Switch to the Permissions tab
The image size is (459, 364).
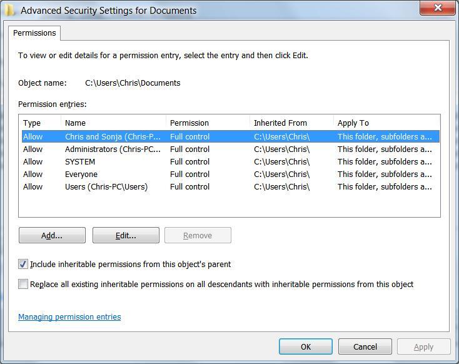point(34,33)
